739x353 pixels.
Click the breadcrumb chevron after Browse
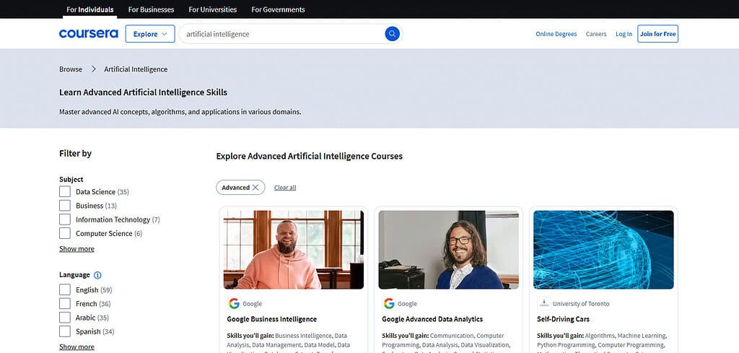[93, 69]
